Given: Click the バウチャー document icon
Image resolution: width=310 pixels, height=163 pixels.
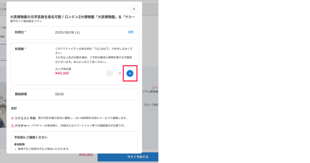Looking at the screenshot, I should point(12,126).
